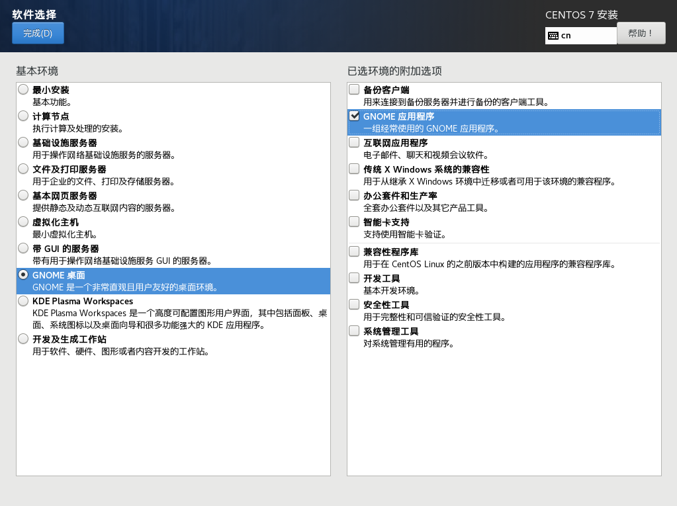Click text 全套办公套件以及其它产品工具。
The height and width of the screenshot is (506, 677).
pos(426,208)
